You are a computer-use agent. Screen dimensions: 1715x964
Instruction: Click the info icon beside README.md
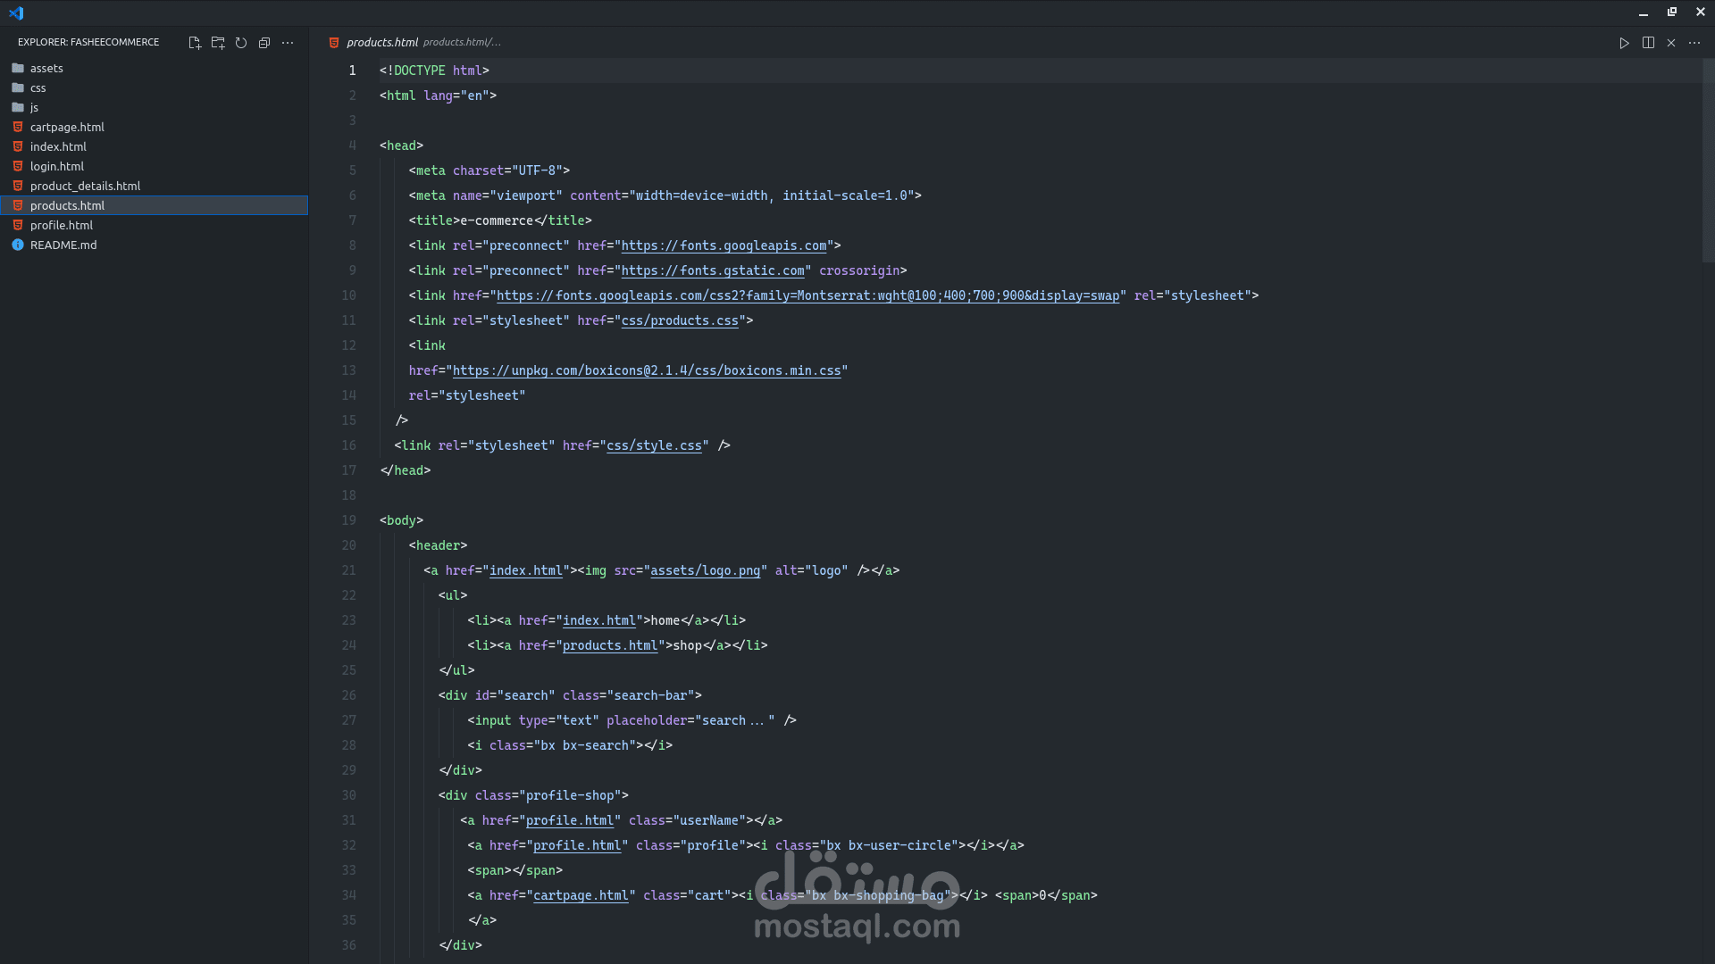pyautogui.click(x=18, y=245)
